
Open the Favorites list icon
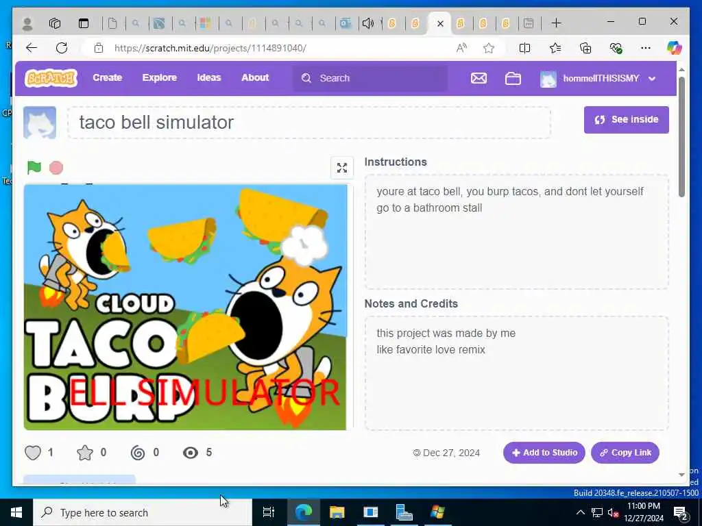555,48
